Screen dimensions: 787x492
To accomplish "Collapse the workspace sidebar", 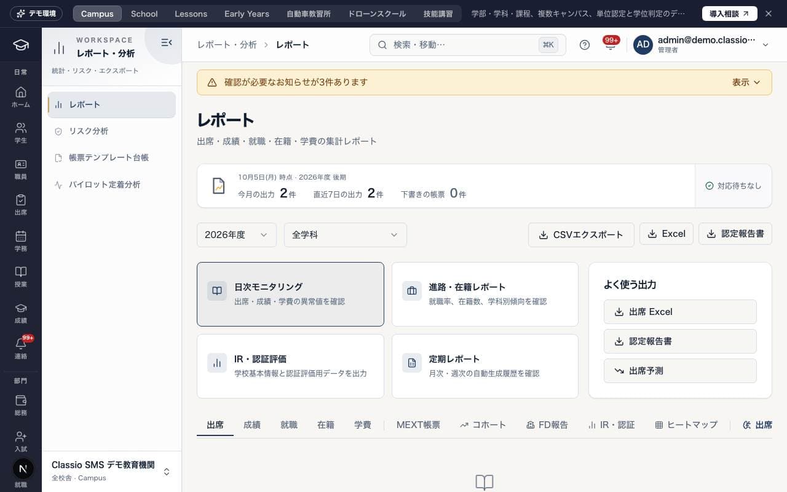I will pos(166,42).
